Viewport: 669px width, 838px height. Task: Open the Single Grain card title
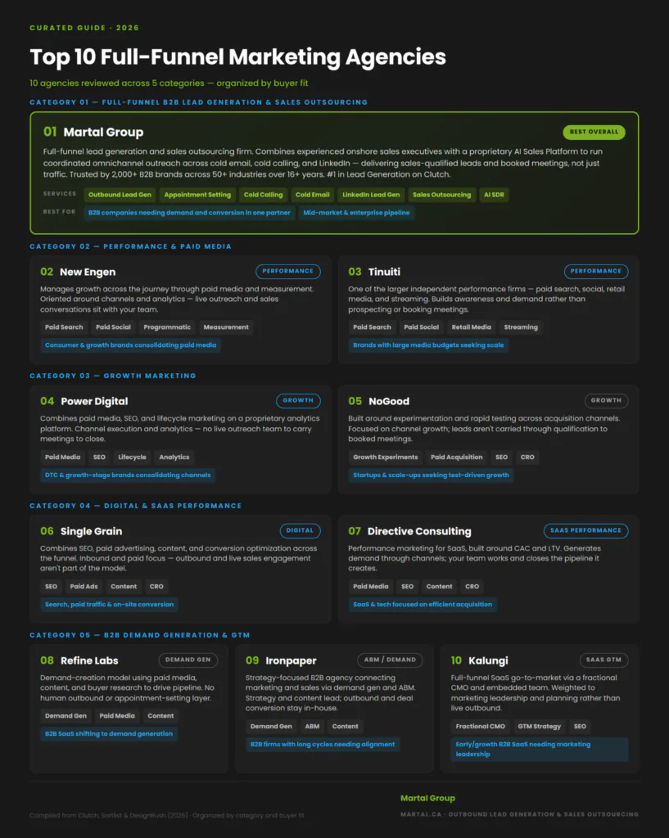[x=91, y=531]
